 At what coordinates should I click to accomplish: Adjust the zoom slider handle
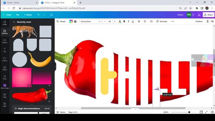[189, 112]
